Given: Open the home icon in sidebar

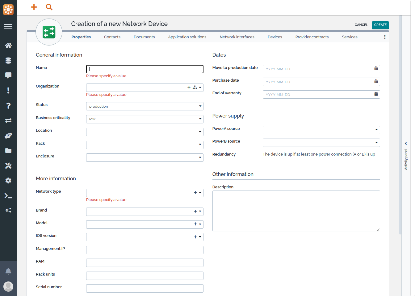Looking at the screenshot, I should (8, 45).
